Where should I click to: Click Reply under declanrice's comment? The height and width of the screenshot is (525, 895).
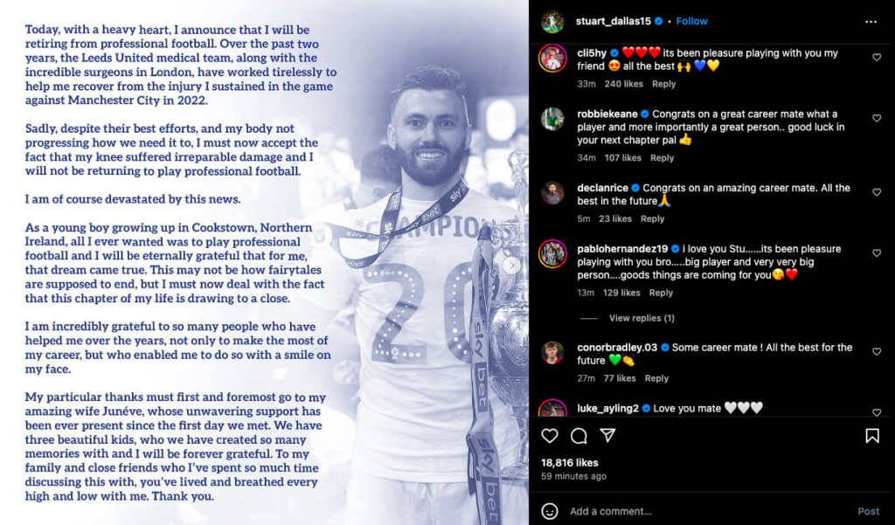click(652, 219)
